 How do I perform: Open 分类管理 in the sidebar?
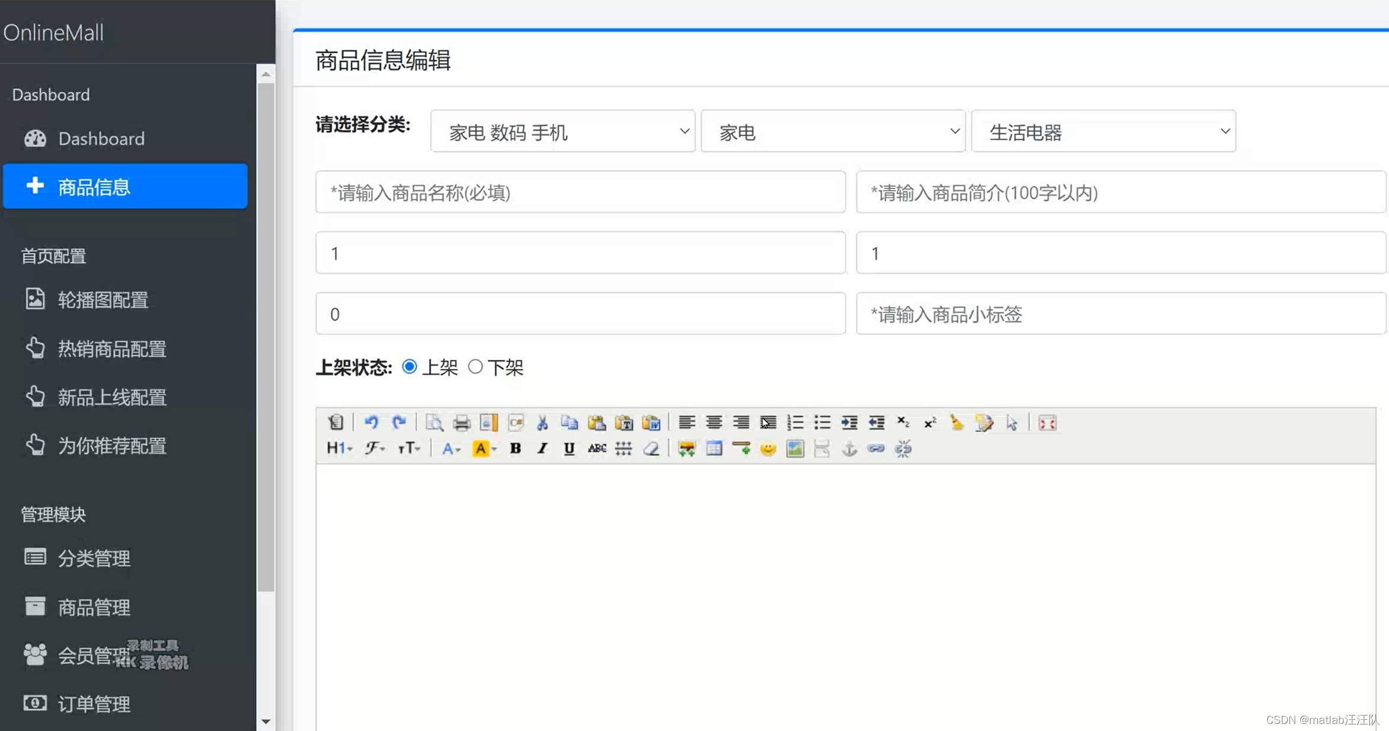point(94,558)
